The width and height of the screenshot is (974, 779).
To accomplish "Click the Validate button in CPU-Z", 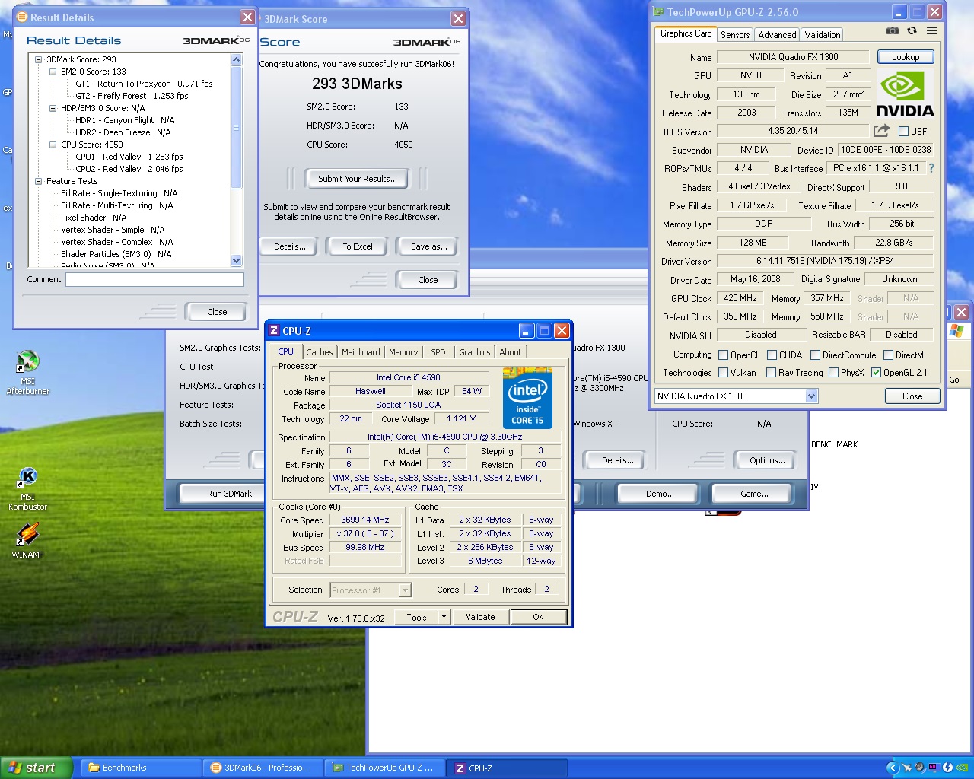I will (x=480, y=617).
